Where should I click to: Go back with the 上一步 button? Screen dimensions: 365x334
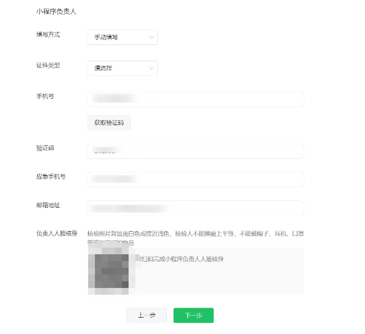(147, 315)
